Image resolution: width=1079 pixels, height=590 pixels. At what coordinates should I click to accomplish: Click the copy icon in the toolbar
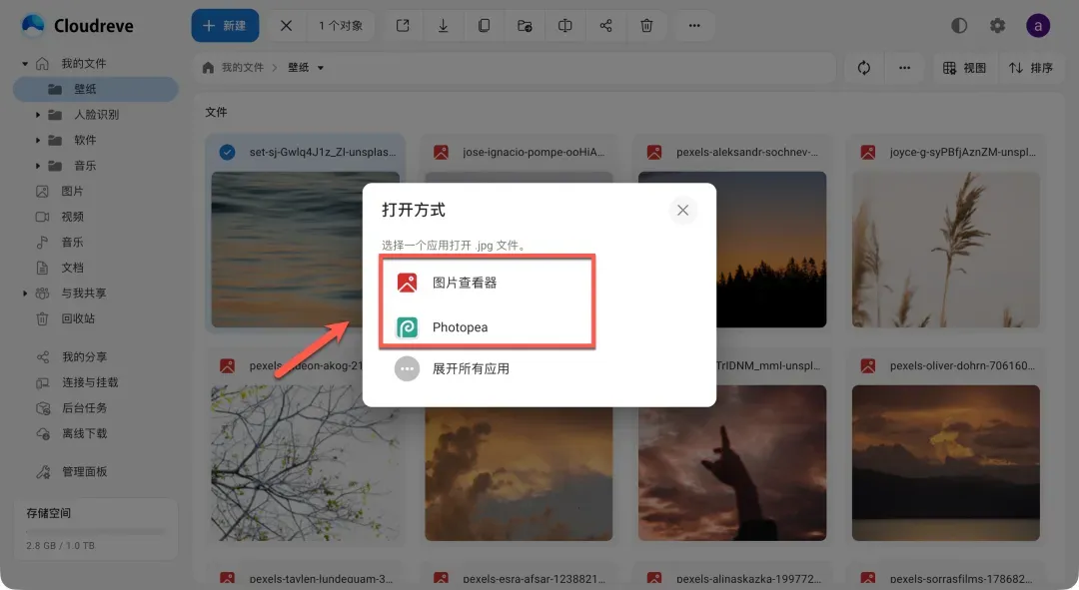coord(484,26)
